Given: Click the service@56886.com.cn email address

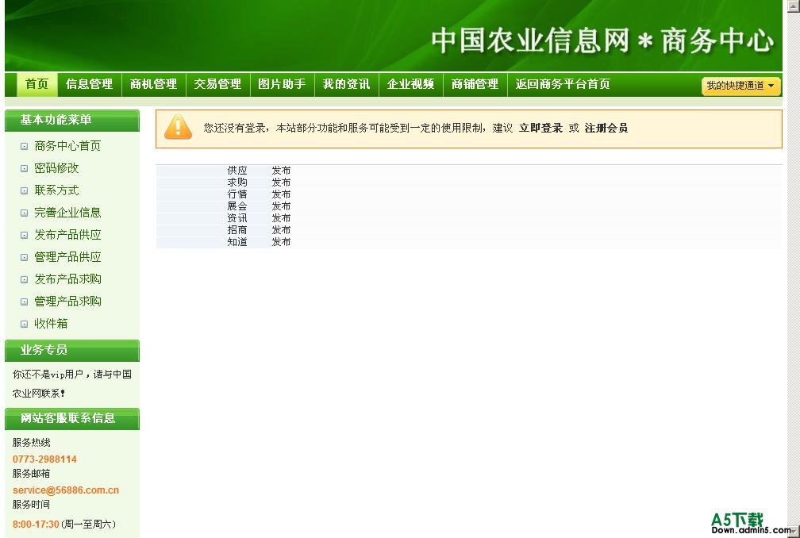Looking at the screenshot, I should click(x=66, y=490).
